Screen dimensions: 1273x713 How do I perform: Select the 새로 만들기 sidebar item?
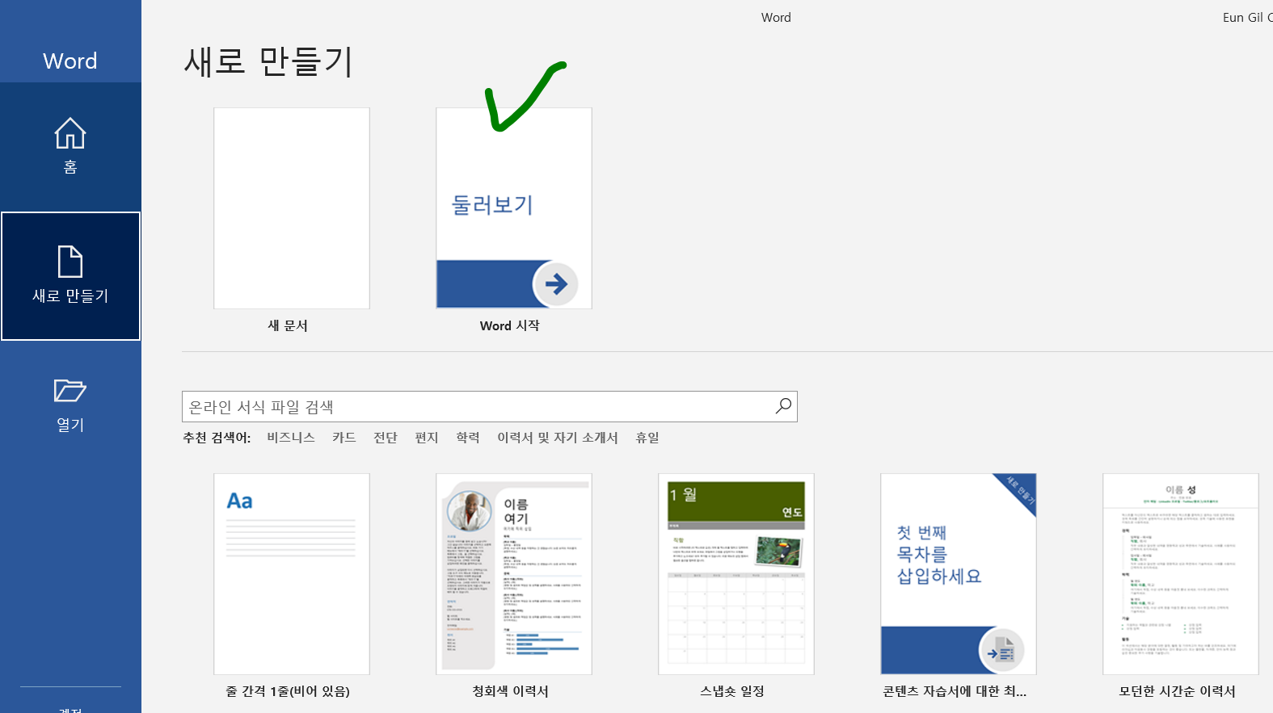[70, 276]
